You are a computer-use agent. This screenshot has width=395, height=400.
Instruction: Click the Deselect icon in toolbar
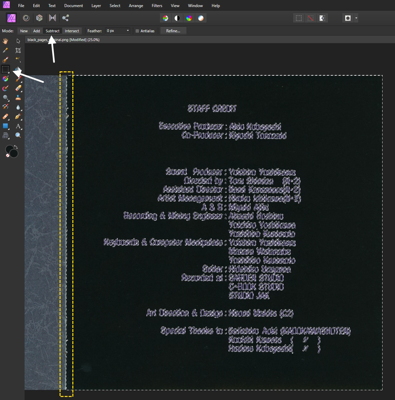[310, 18]
